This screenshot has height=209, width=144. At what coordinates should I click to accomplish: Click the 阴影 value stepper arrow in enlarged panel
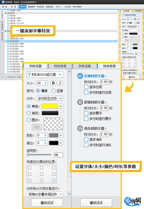click(45, 135)
